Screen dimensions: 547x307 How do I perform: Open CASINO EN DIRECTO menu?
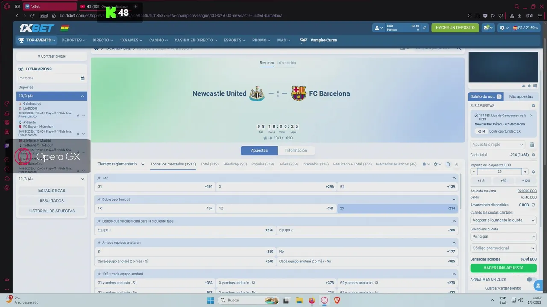pos(196,40)
